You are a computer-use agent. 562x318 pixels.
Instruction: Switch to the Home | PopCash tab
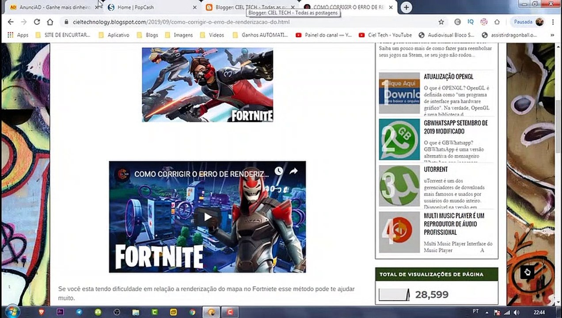(150, 8)
